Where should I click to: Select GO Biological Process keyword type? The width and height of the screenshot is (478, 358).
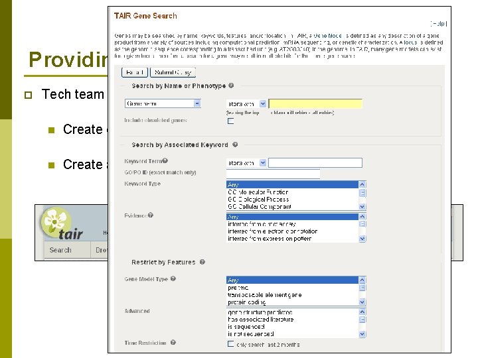pos(292,200)
